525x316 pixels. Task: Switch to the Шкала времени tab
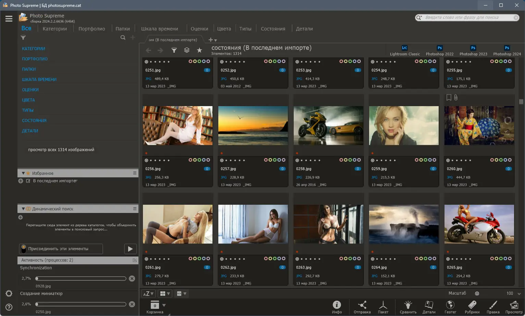point(160,29)
